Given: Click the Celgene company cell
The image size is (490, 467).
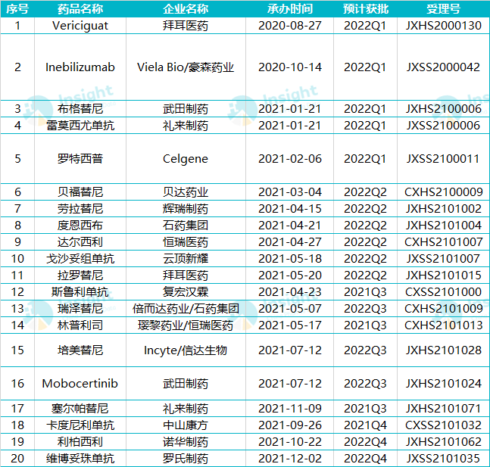Looking at the screenshot, I should tap(186, 159).
